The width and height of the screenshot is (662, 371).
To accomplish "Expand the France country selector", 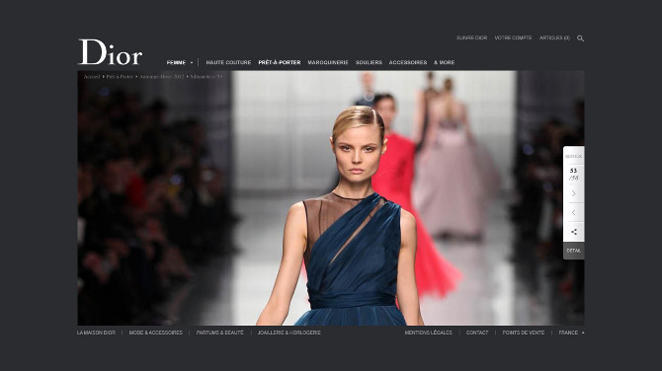I will point(571,333).
